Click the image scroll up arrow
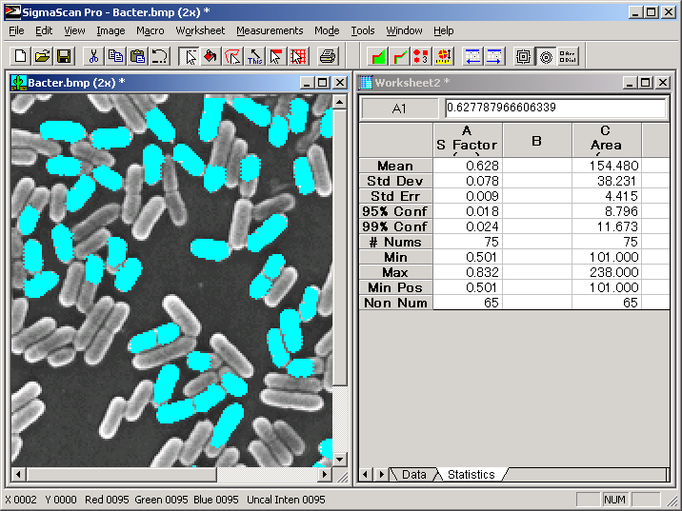This screenshot has width=682, height=511. (x=340, y=102)
